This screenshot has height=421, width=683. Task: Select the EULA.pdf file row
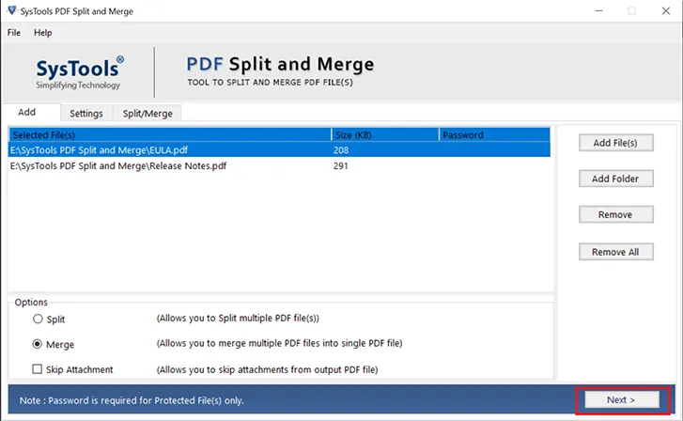279,150
